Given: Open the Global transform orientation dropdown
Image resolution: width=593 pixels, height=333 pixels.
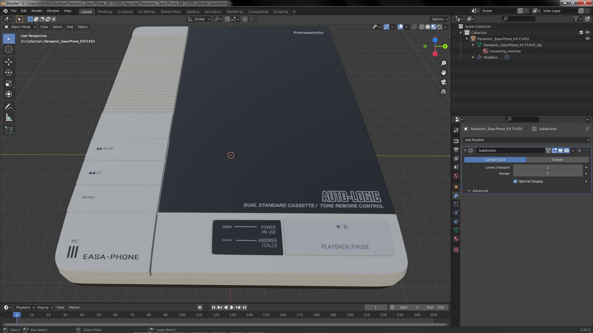Looking at the screenshot, I should click(x=199, y=19).
